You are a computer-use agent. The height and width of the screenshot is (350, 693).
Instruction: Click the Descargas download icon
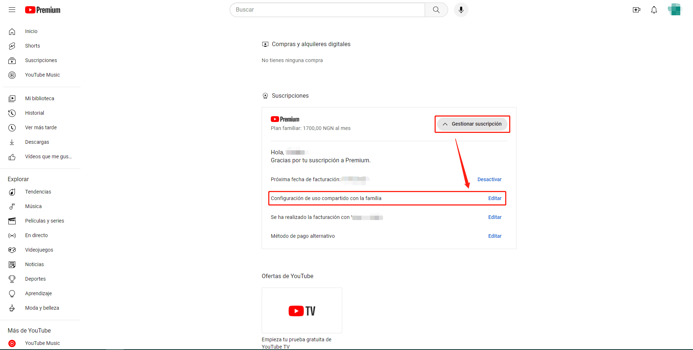[12, 142]
